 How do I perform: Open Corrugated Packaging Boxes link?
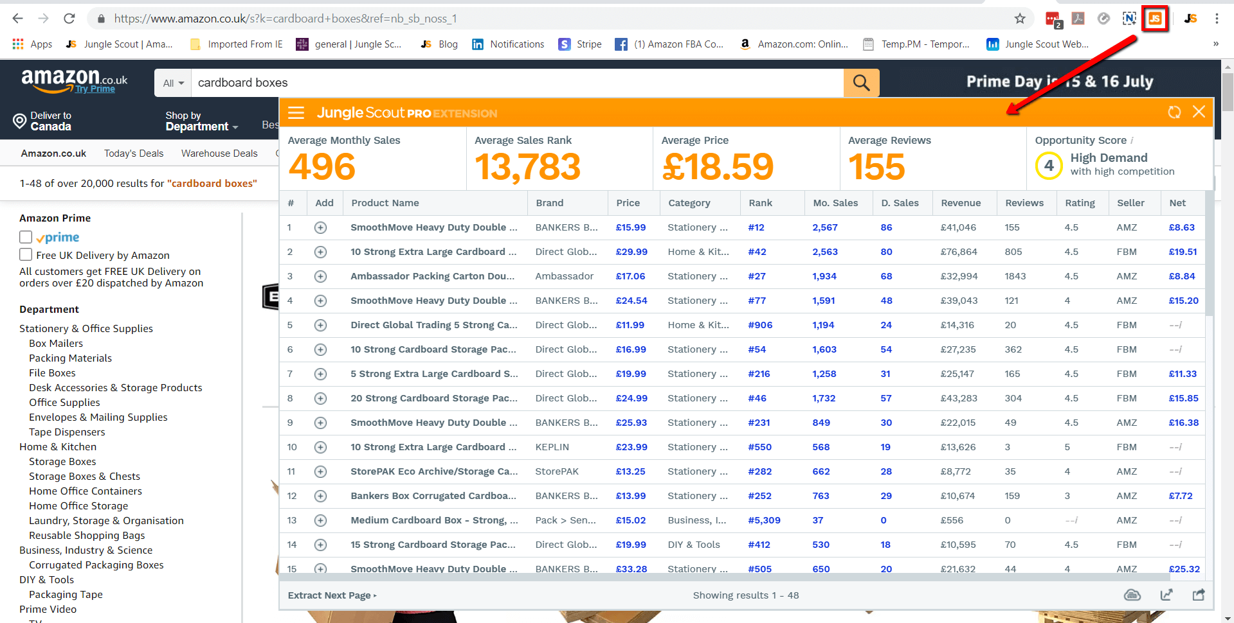[x=96, y=565]
